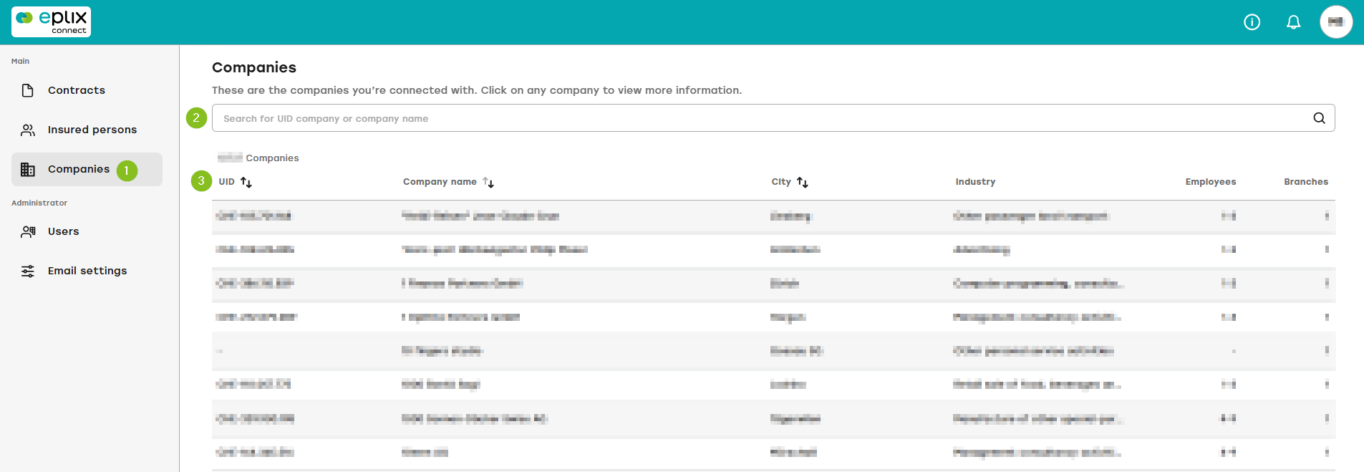Click the UID column header

(x=227, y=182)
